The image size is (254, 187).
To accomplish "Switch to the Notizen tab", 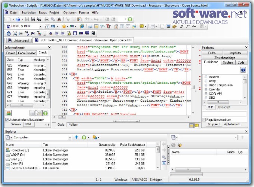I will [73, 125].
